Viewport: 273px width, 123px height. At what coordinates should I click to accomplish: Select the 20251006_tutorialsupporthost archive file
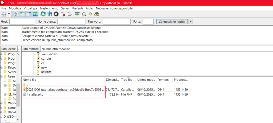106,90
